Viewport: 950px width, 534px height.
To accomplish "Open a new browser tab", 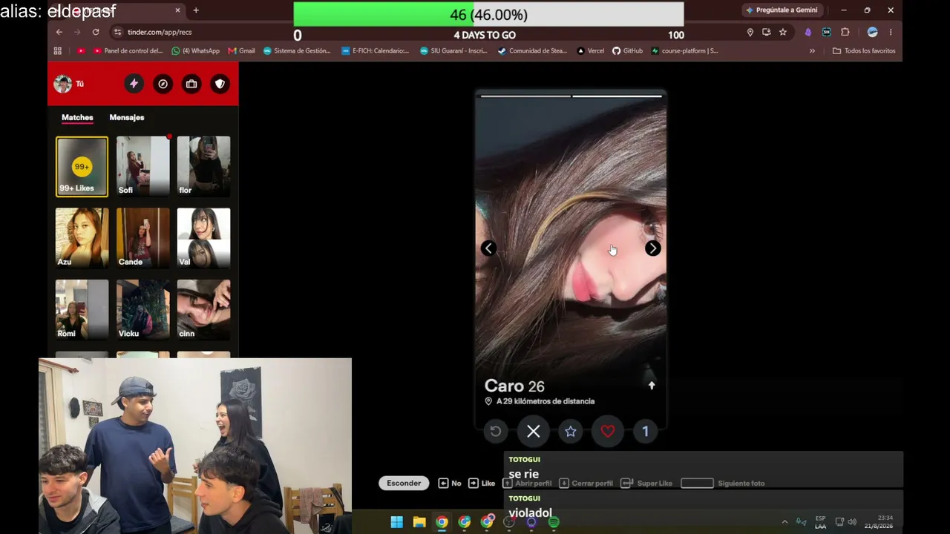I will [x=196, y=10].
